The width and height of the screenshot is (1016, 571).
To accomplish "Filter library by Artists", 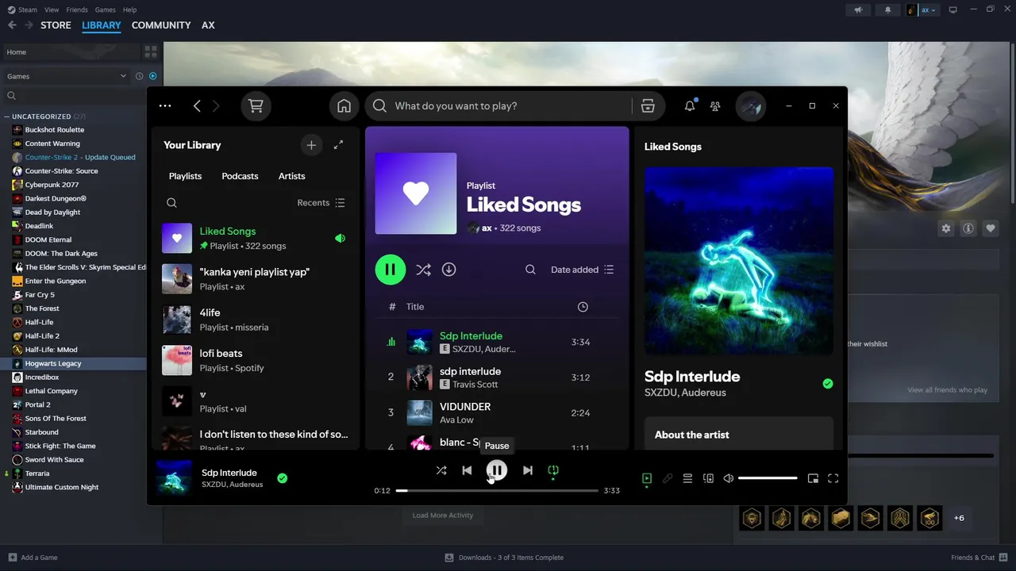I will pos(291,176).
